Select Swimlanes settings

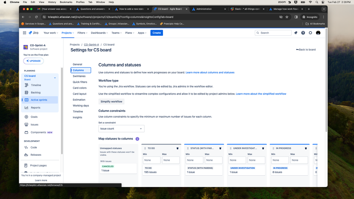pyautogui.click(x=79, y=76)
